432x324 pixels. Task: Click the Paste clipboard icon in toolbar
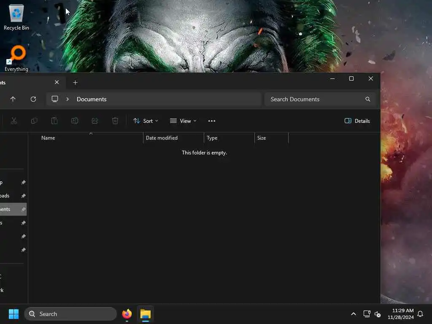point(54,121)
